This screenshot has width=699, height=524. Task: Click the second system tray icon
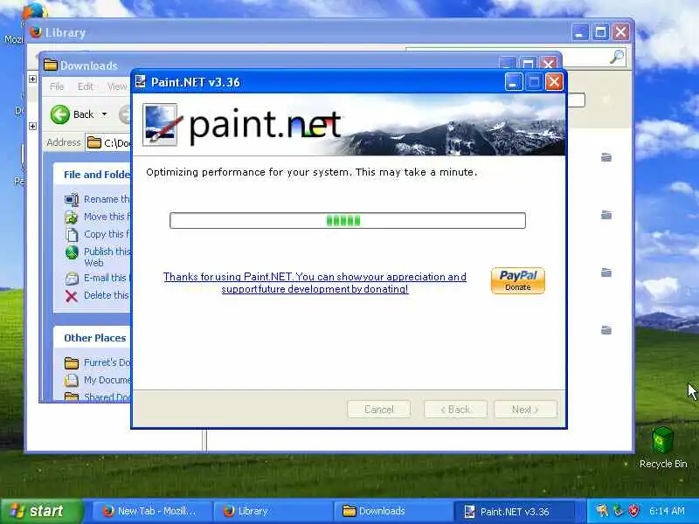pos(619,511)
